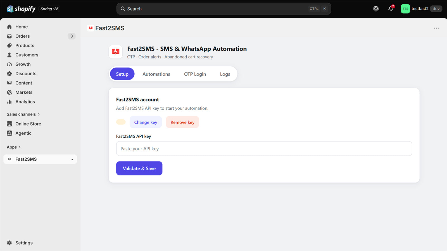Open the more actions ellipsis menu
The height and width of the screenshot is (251, 447).
click(436, 28)
